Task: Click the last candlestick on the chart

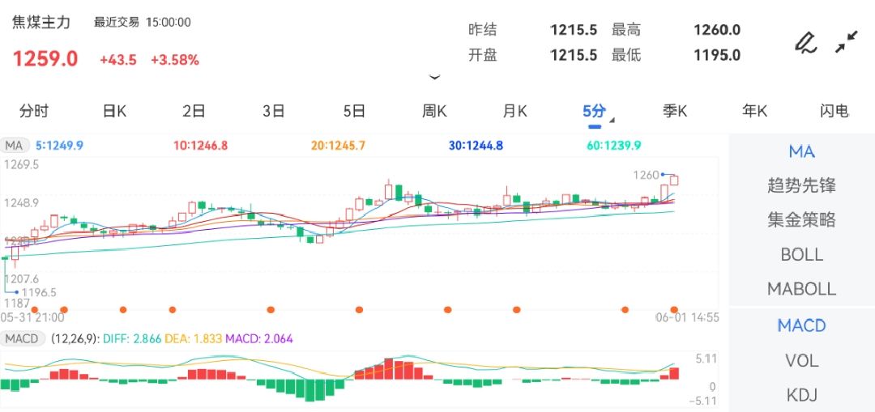Action: click(674, 180)
